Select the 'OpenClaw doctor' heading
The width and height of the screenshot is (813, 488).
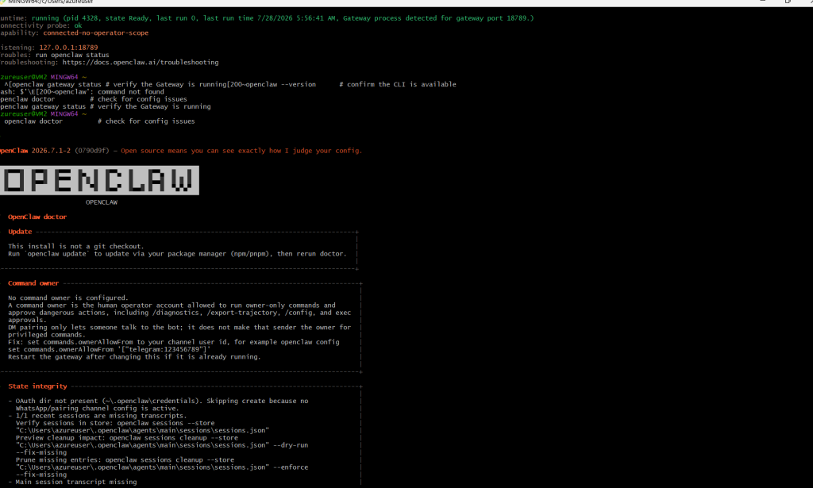tap(37, 217)
